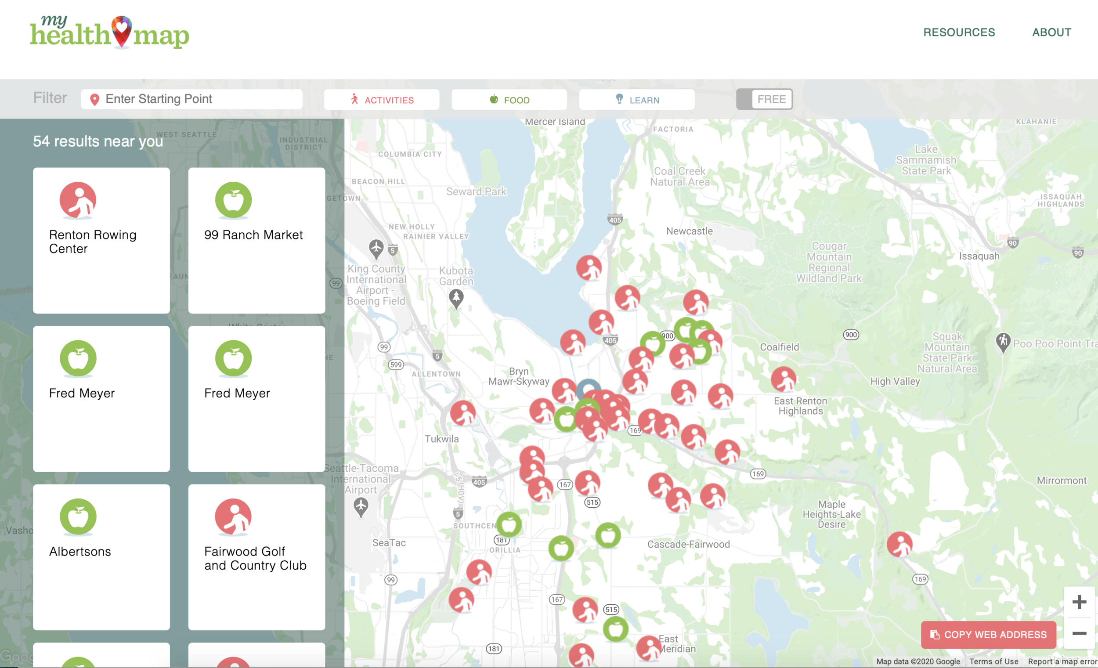The image size is (1098, 668).
Task: Click the red location pin in the search field
Action: (x=94, y=99)
